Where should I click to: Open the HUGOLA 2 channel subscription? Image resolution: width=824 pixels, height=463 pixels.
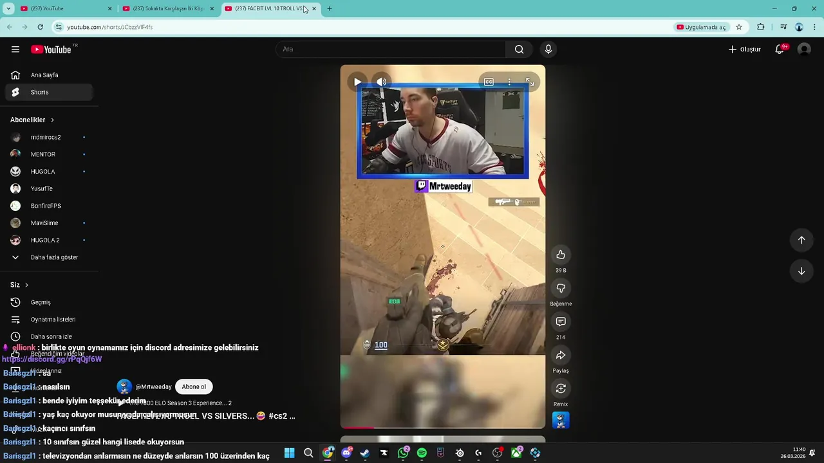[49, 240]
